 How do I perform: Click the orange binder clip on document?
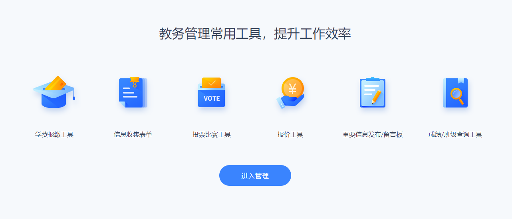[135, 82]
